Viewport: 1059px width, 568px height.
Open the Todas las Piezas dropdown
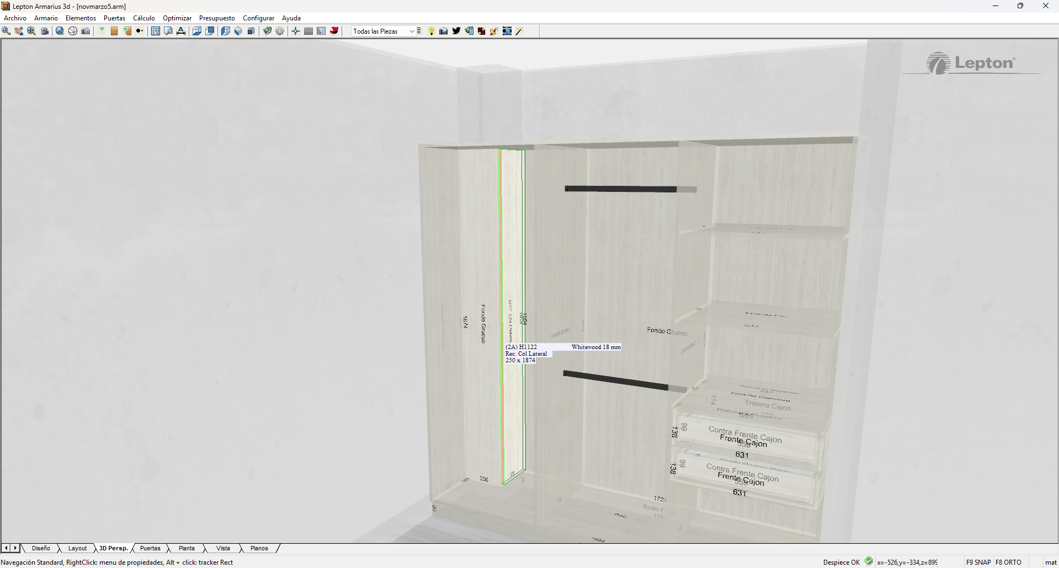[384, 31]
